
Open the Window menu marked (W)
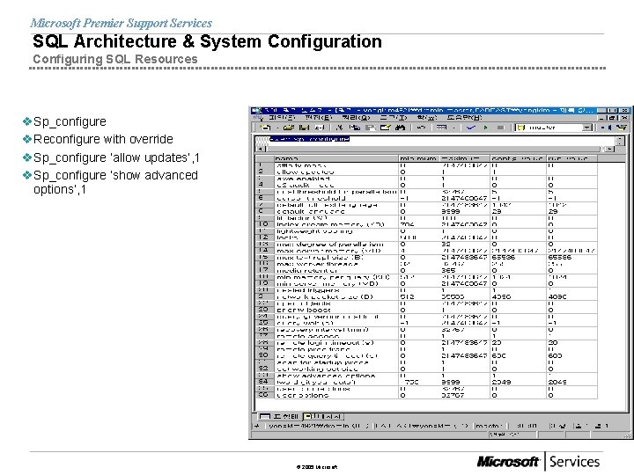[427, 118]
